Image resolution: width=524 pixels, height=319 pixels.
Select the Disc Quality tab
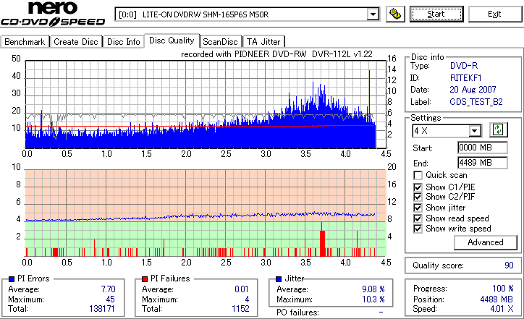pos(172,41)
